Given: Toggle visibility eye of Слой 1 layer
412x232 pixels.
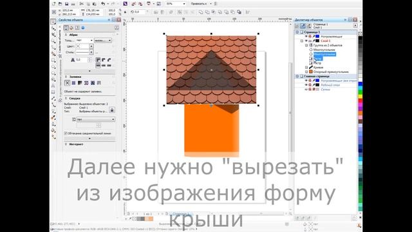Looking at the screenshot, I should (x=306, y=41).
